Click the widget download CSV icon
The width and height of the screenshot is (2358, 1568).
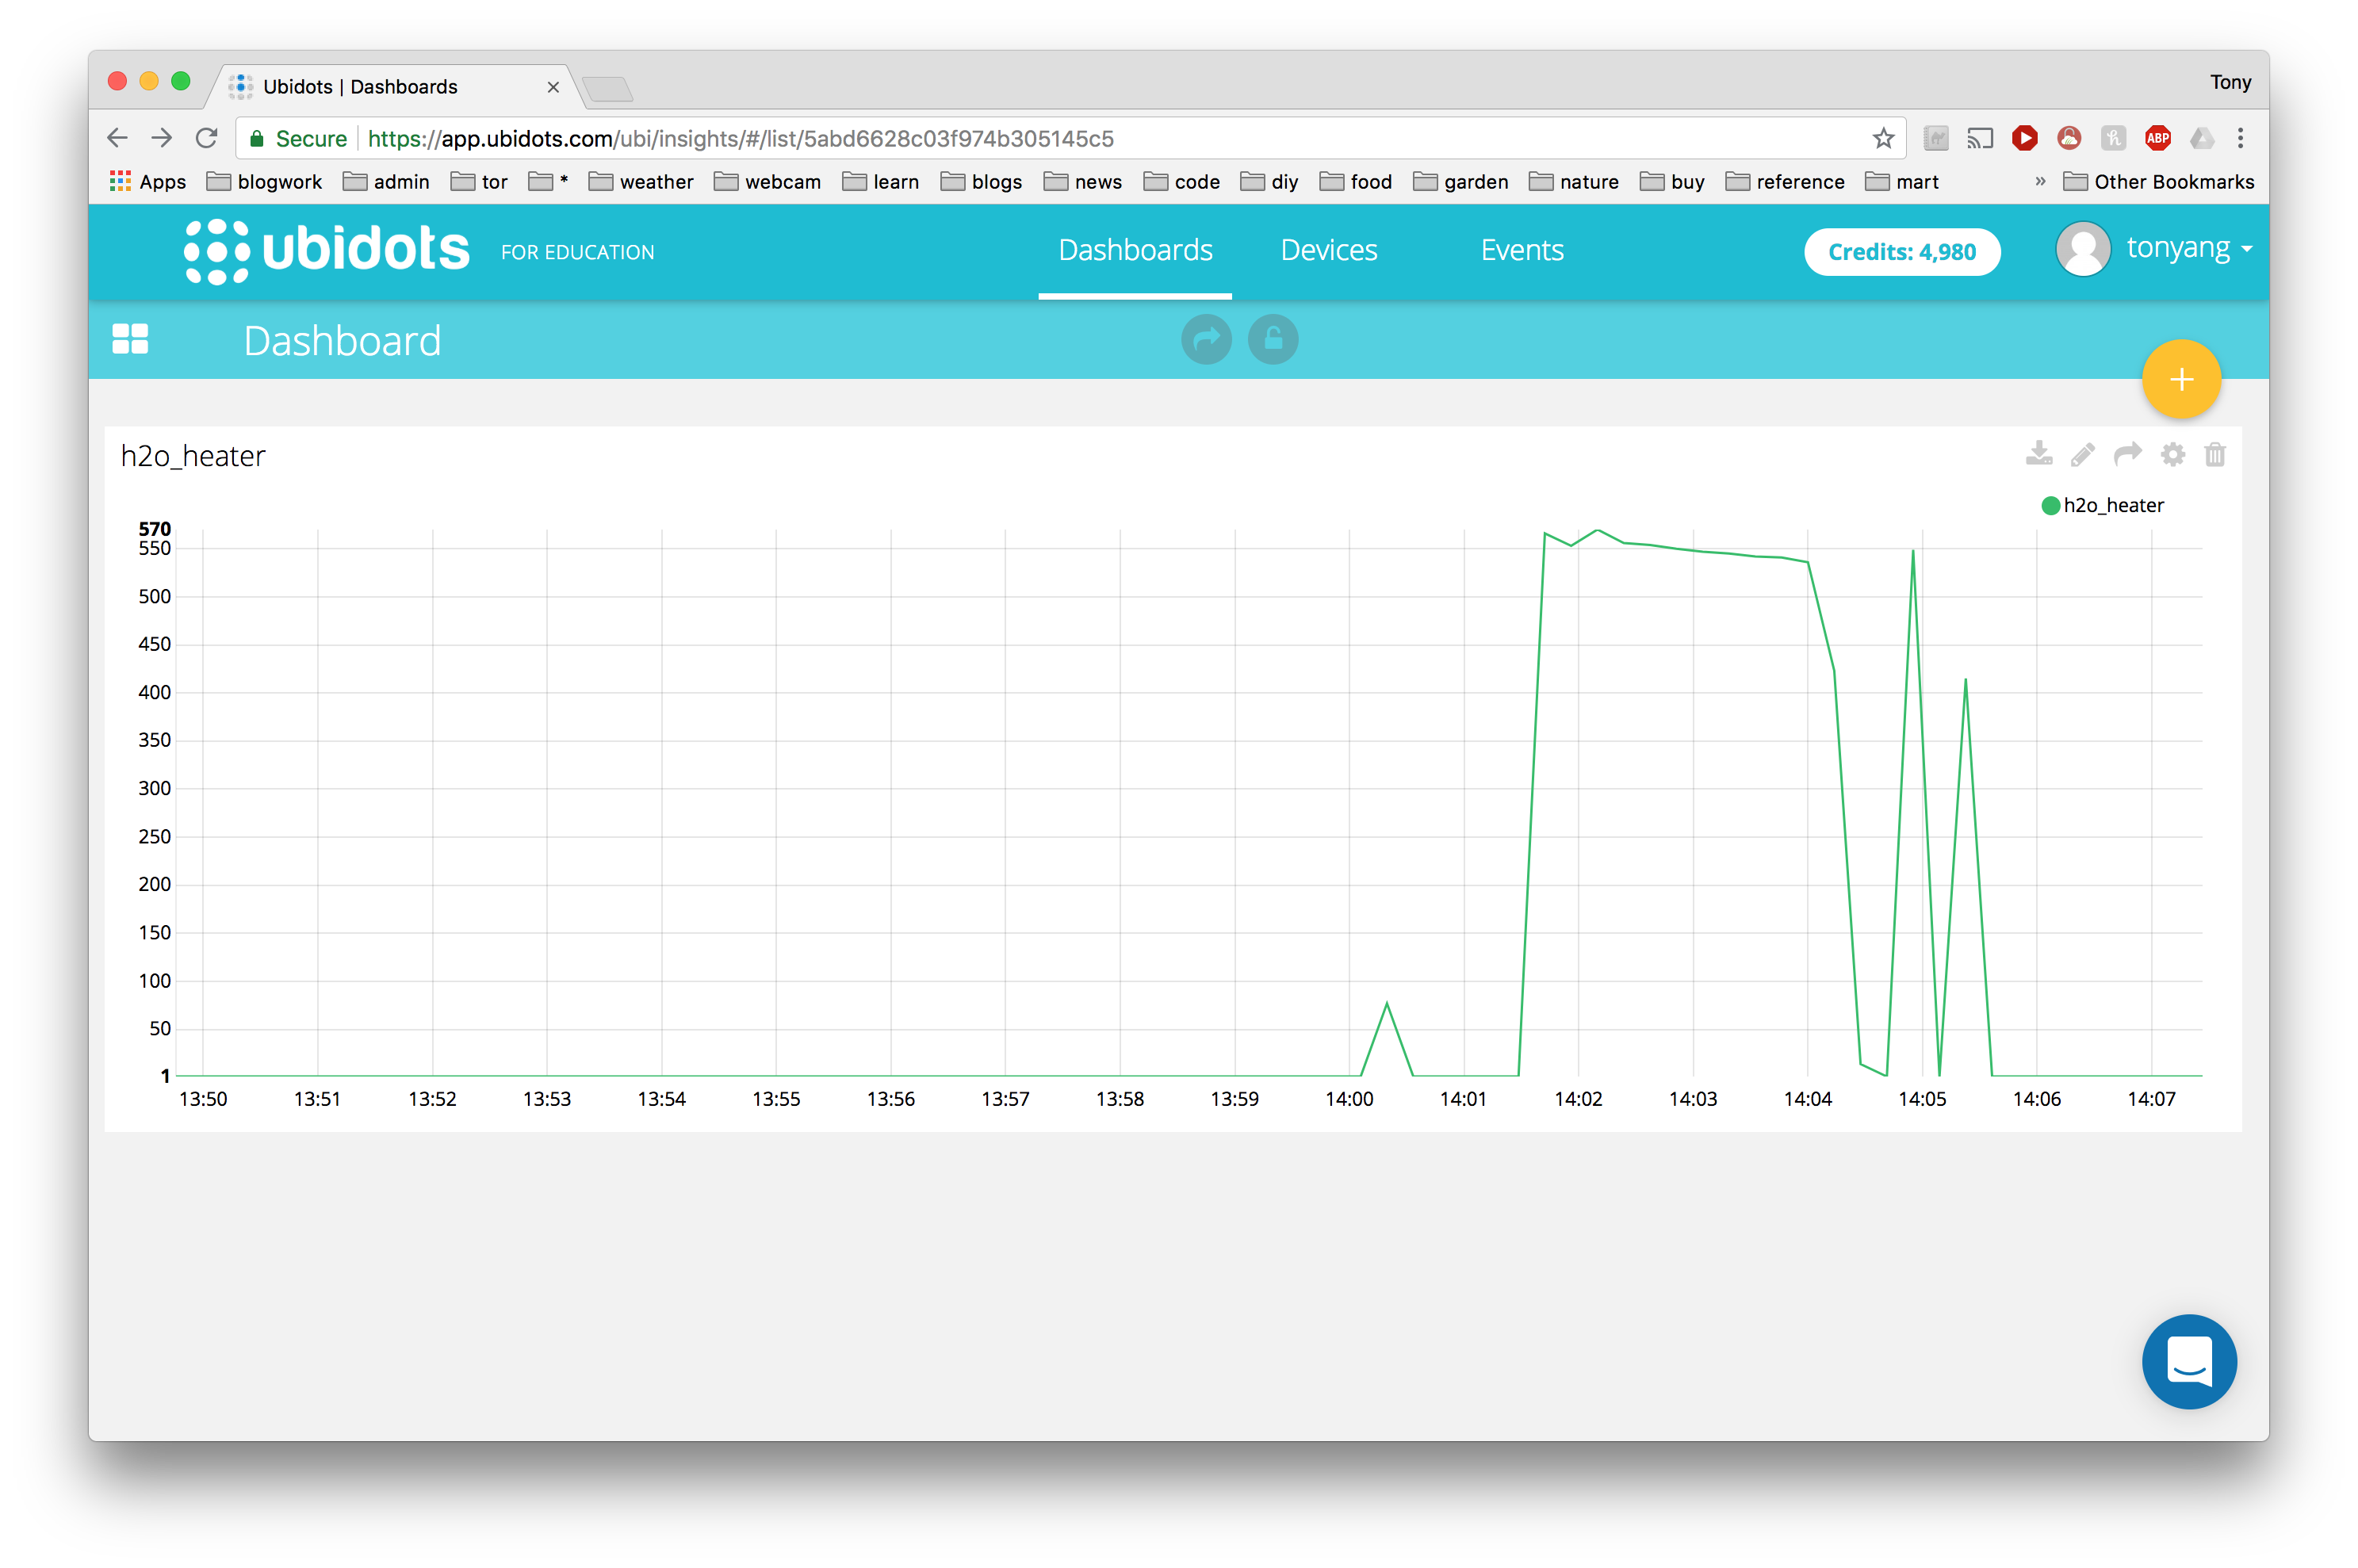(x=2038, y=454)
